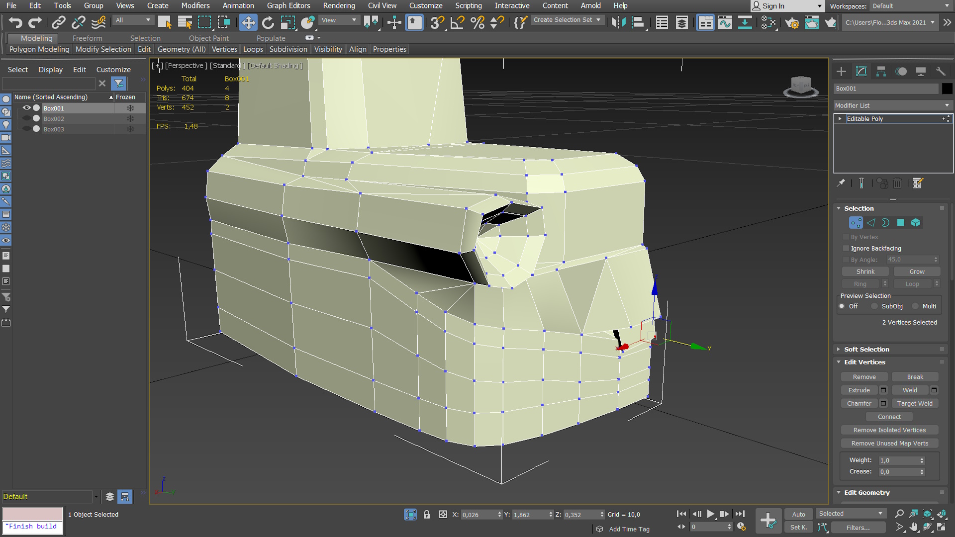
Task: Switch to Polygon sub-object level
Action: click(900, 223)
